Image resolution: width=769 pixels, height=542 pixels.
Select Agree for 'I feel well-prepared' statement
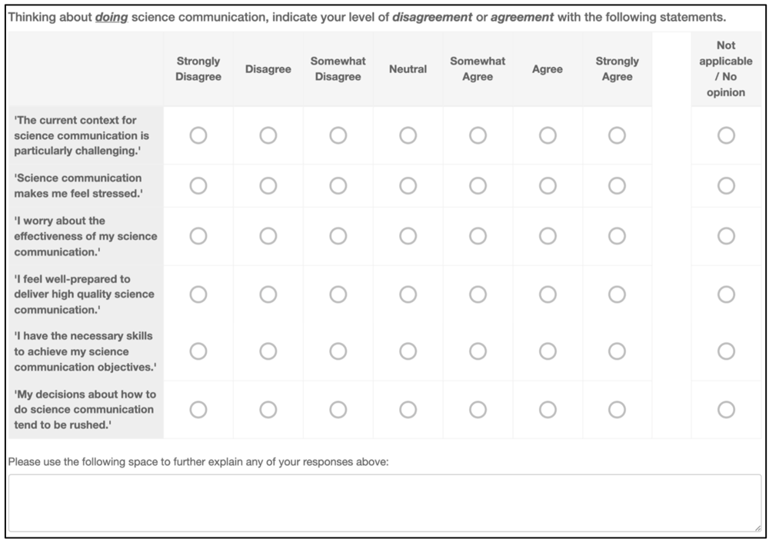click(x=548, y=294)
